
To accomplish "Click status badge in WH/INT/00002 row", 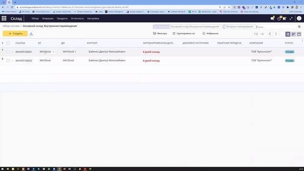I will 289,61.
